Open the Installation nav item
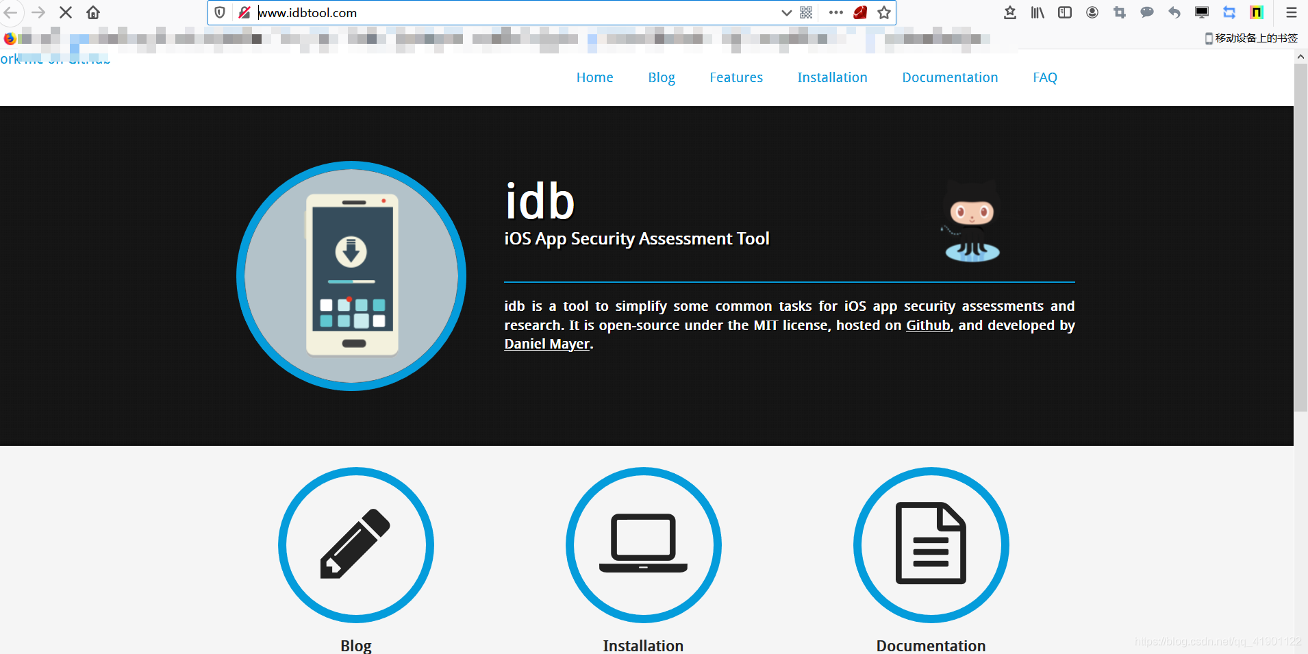This screenshot has width=1308, height=654. click(832, 77)
